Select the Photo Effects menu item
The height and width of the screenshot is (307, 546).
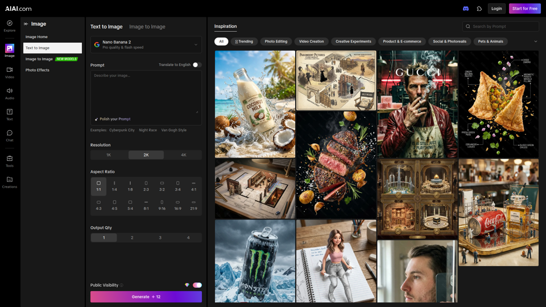38,70
